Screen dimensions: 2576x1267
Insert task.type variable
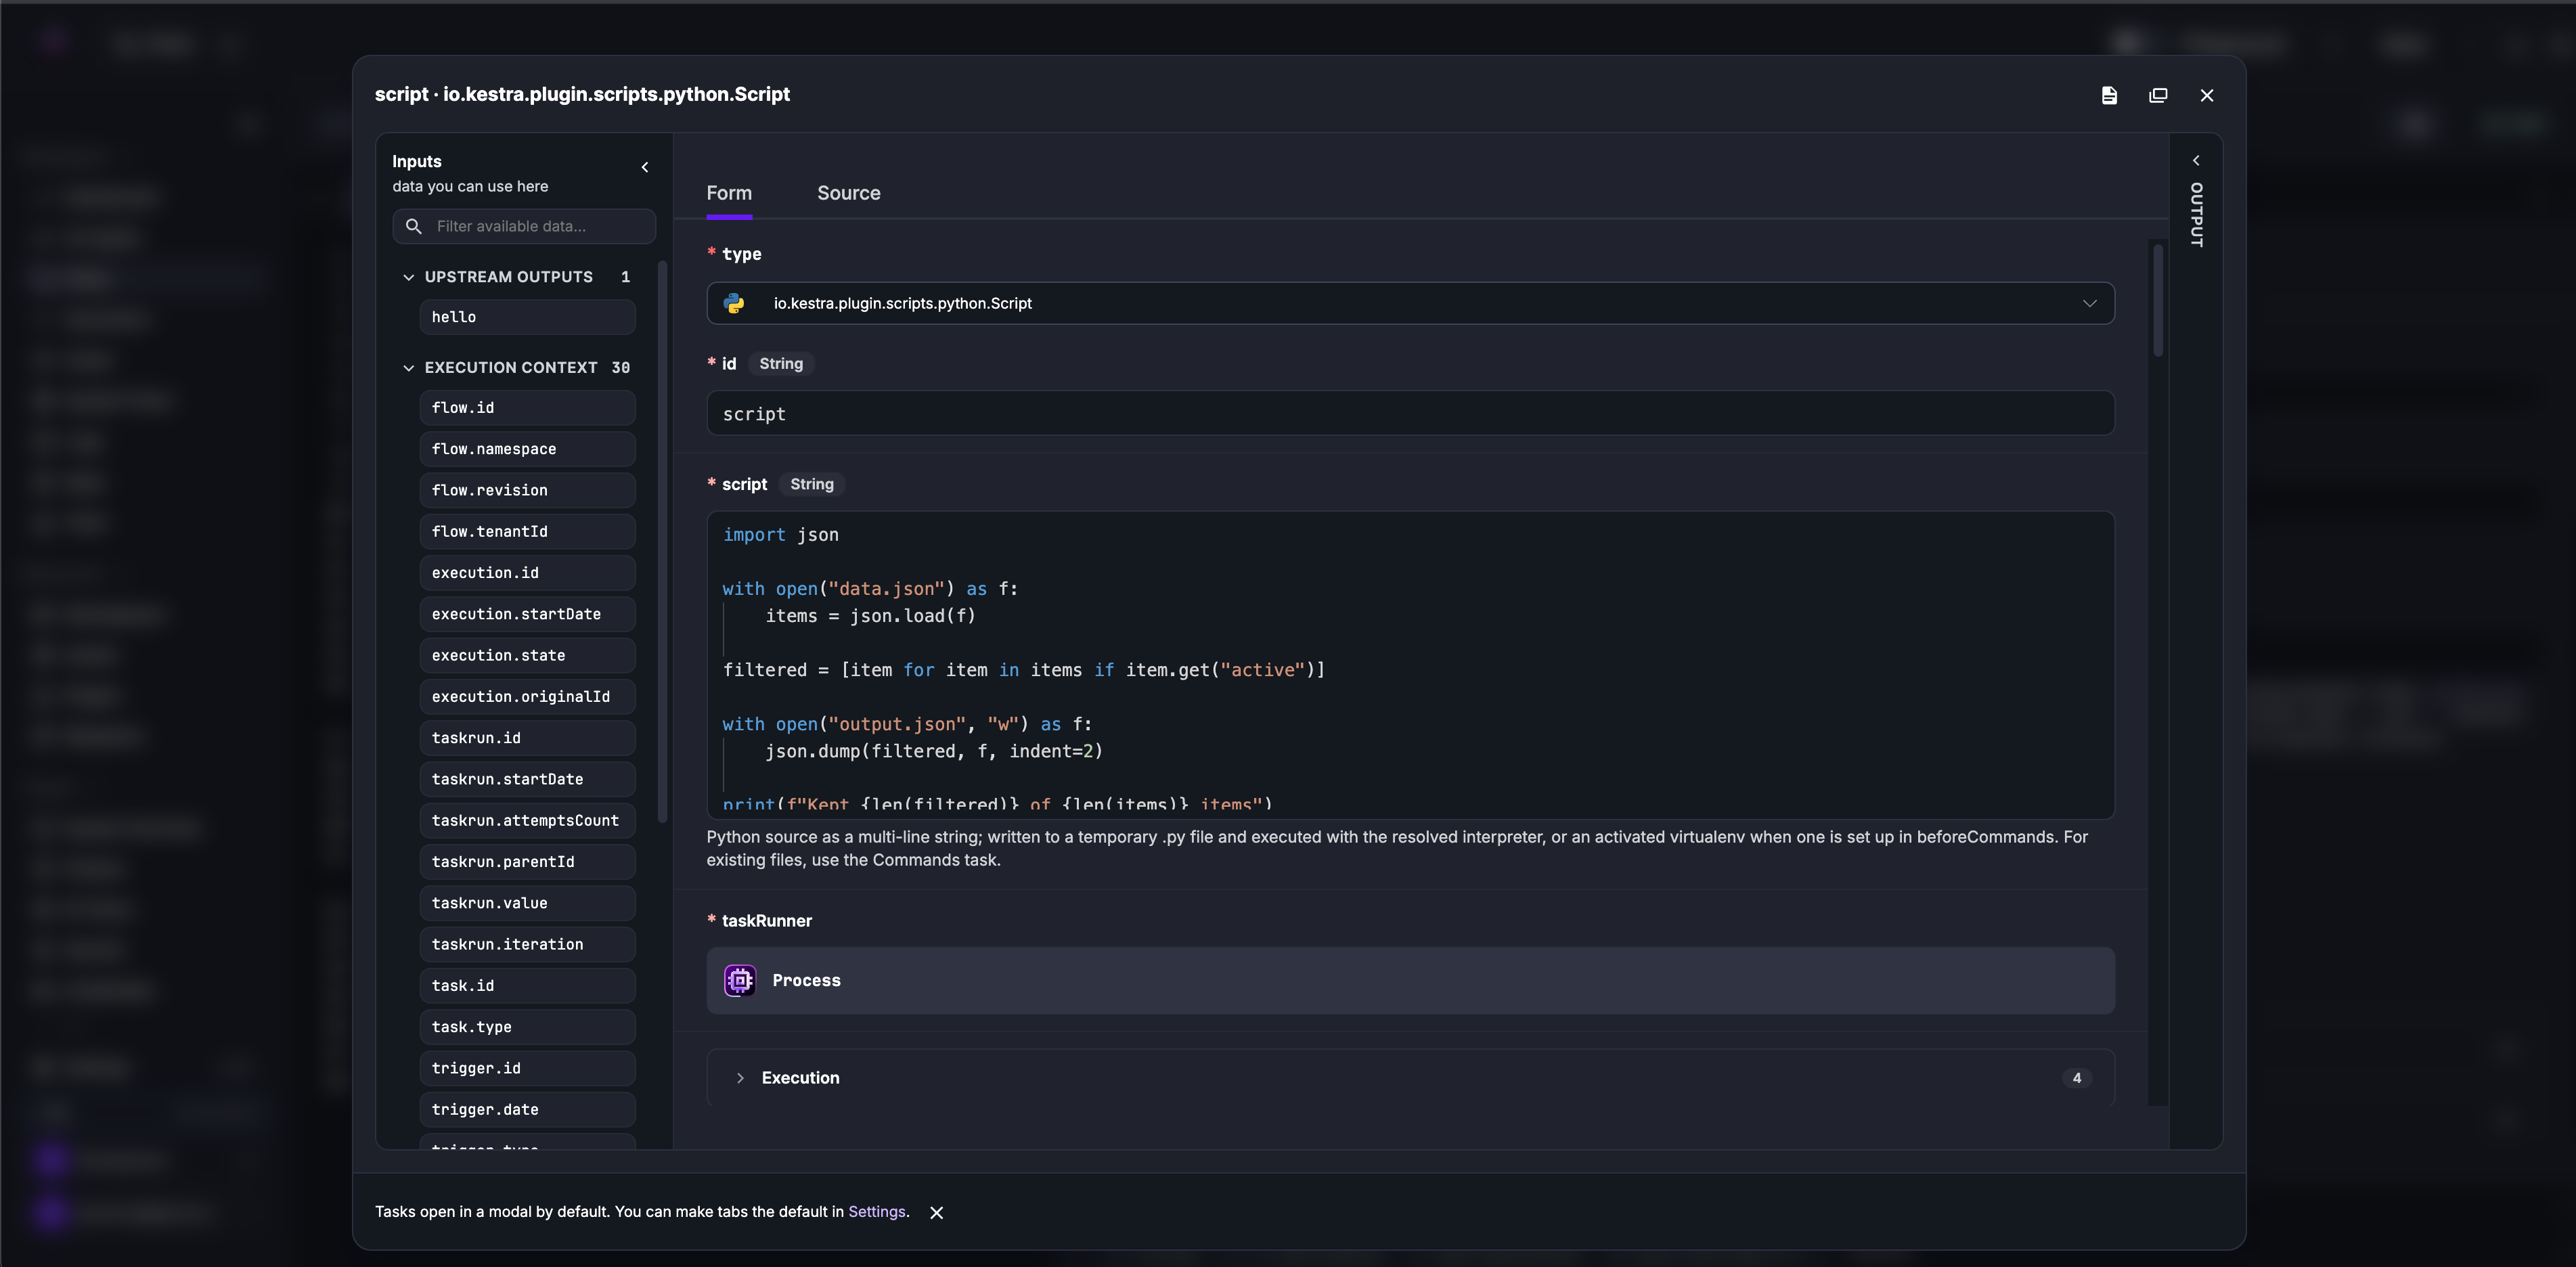pyautogui.click(x=527, y=1027)
